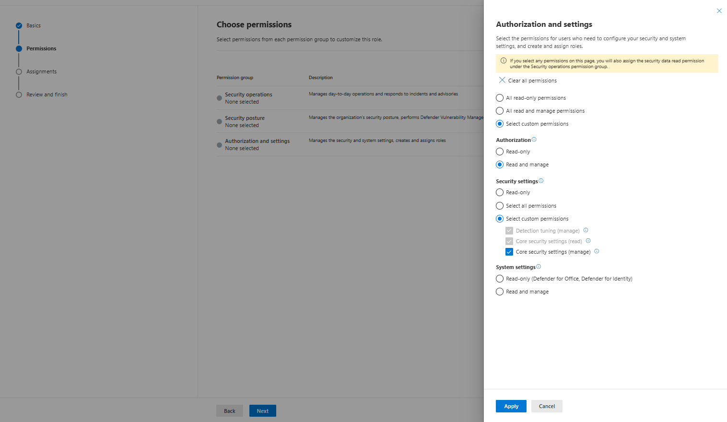Select all permissions under Security settings
This screenshot has width=727, height=422.
coord(500,206)
